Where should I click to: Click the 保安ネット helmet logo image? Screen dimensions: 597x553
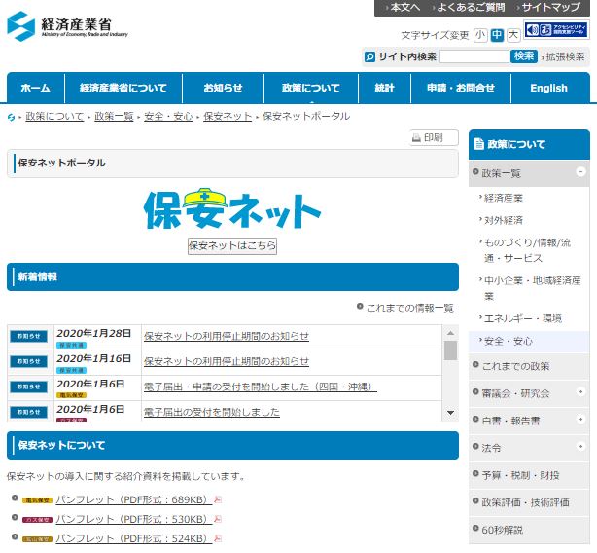(x=232, y=209)
